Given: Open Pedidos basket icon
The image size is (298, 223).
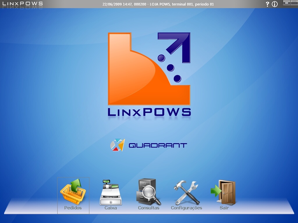Looking at the screenshot, I should 73,195.
